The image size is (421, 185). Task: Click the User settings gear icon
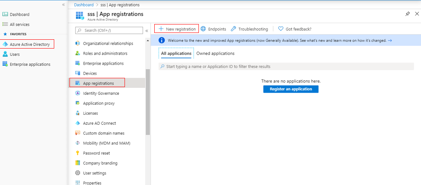click(78, 173)
